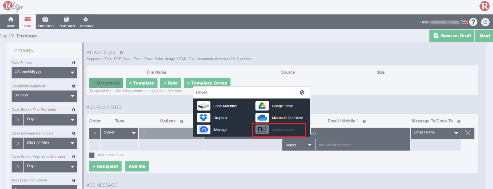Click Add Mobile Number field
Screen dimensions: 493x189
[x=363, y=145]
